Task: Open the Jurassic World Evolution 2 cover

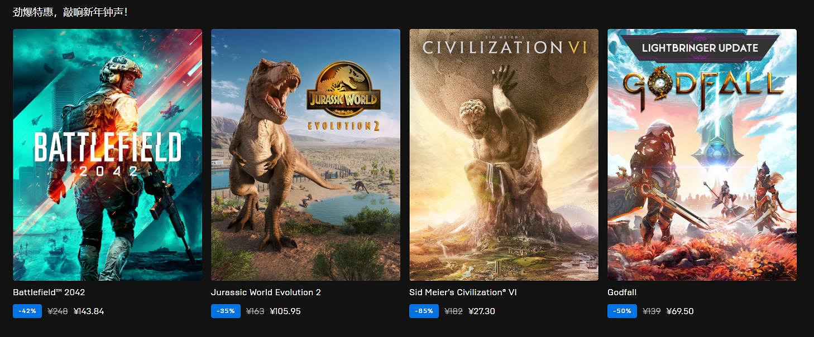Action: tap(305, 155)
